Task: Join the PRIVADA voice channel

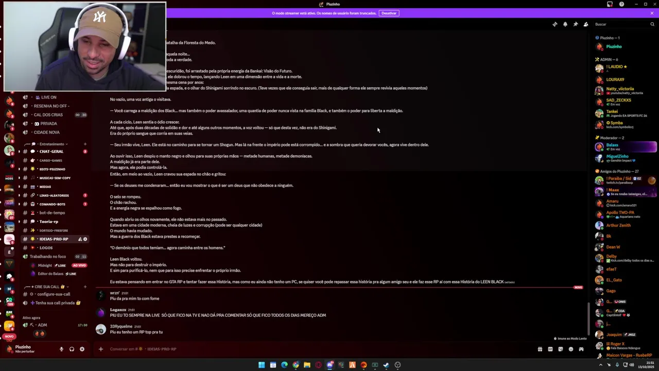Action: click(x=54, y=124)
